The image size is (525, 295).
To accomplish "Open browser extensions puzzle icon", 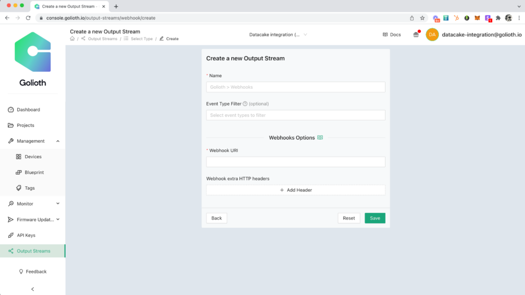I will [x=498, y=18].
